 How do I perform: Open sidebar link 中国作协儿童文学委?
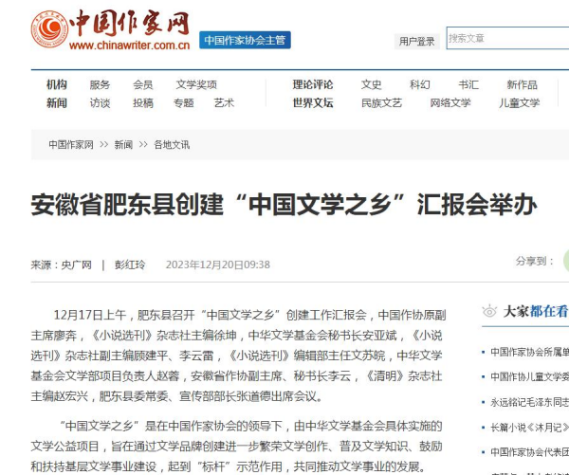pos(529,376)
